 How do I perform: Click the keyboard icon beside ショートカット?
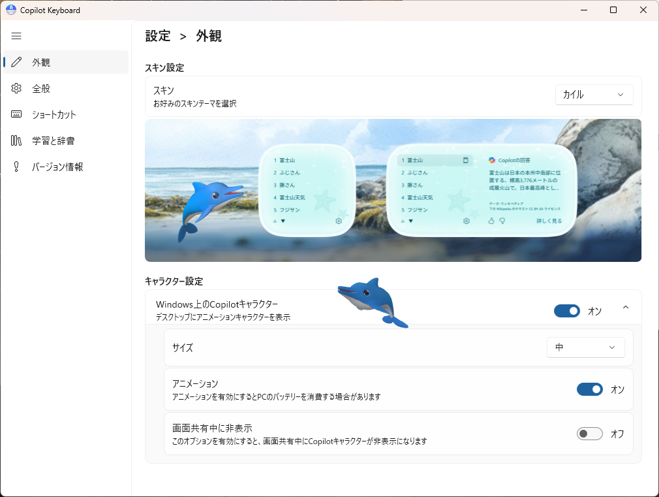(x=17, y=114)
